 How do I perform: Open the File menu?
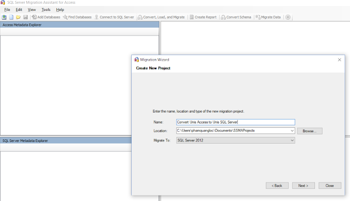7,10
